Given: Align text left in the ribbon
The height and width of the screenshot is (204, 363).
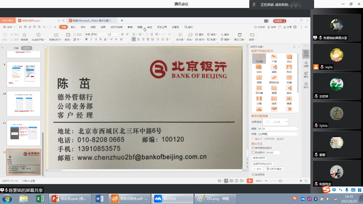Looking at the screenshot, I should pos(134,39).
